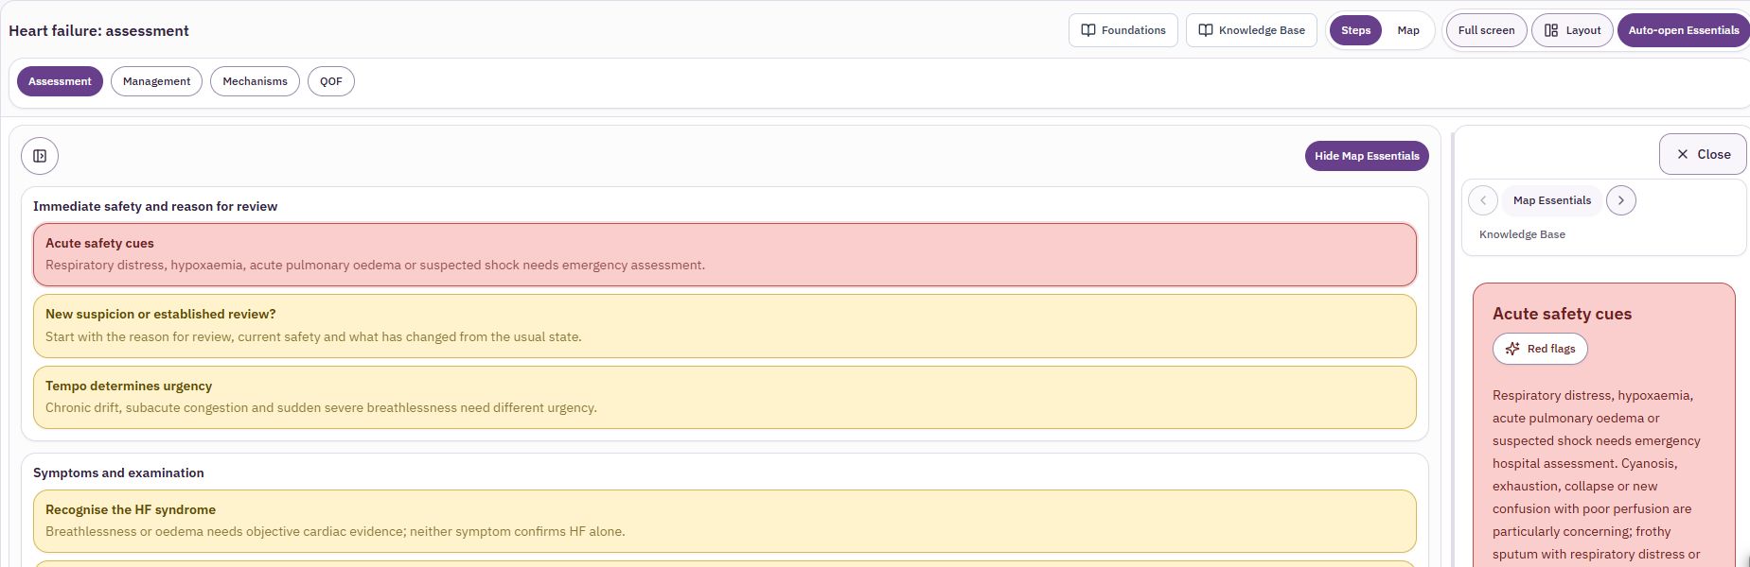The image size is (1750, 567).
Task: Click the book icon in Foundations button
Action: (1088, 30)
